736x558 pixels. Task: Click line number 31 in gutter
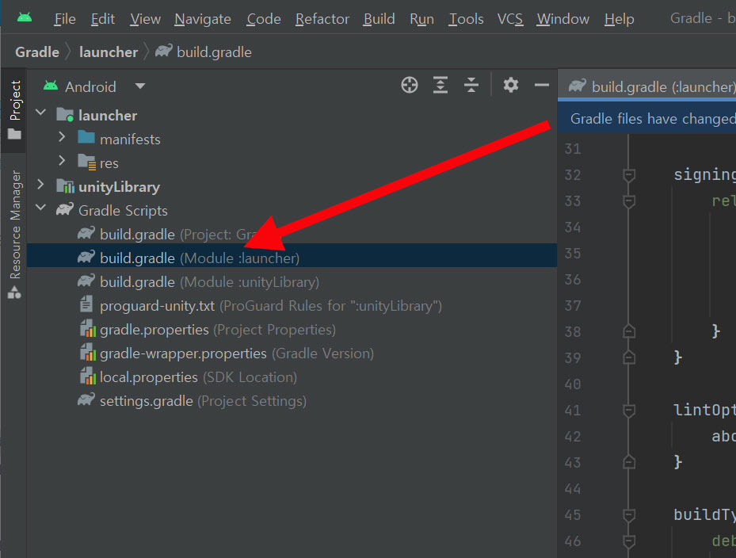[x=573, y=149]
